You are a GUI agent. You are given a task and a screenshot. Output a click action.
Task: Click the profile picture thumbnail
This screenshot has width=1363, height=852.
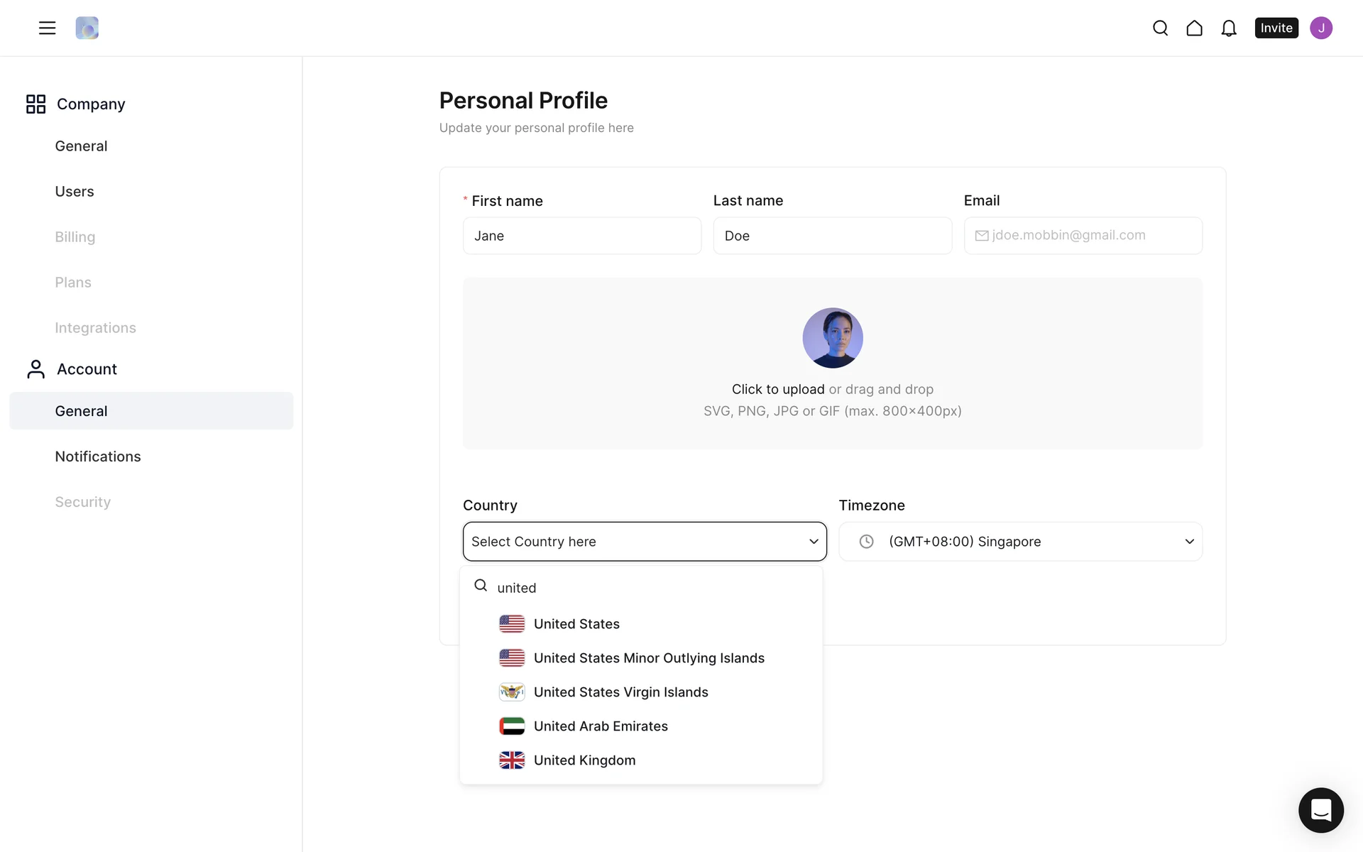point(832,337)
